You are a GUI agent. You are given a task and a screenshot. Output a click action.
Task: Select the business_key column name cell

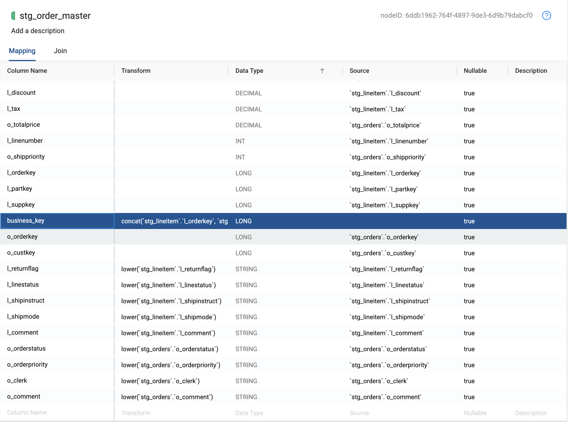pos(57,221)
